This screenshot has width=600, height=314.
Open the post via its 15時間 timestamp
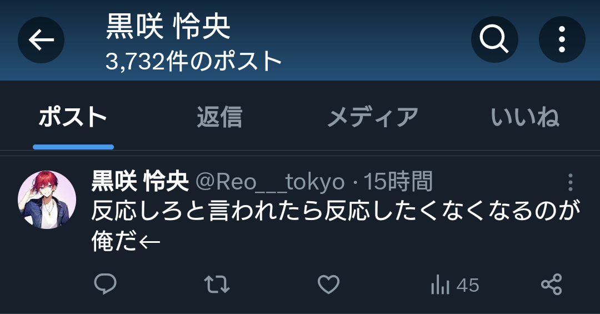click(x=398, y=182)
